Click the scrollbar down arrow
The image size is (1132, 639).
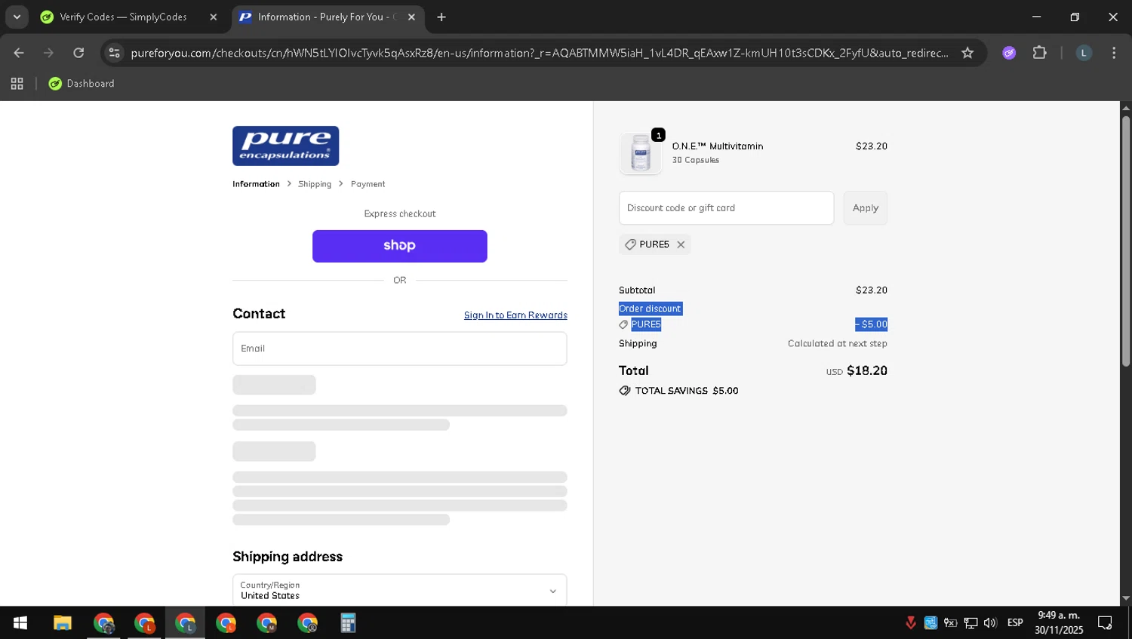coord(1126,598)
